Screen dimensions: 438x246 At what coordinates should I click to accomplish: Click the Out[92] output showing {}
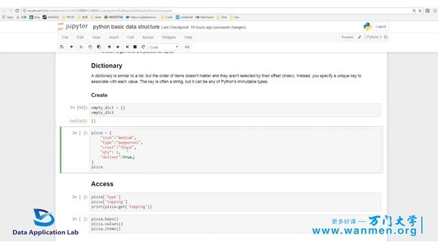[93, 121]
